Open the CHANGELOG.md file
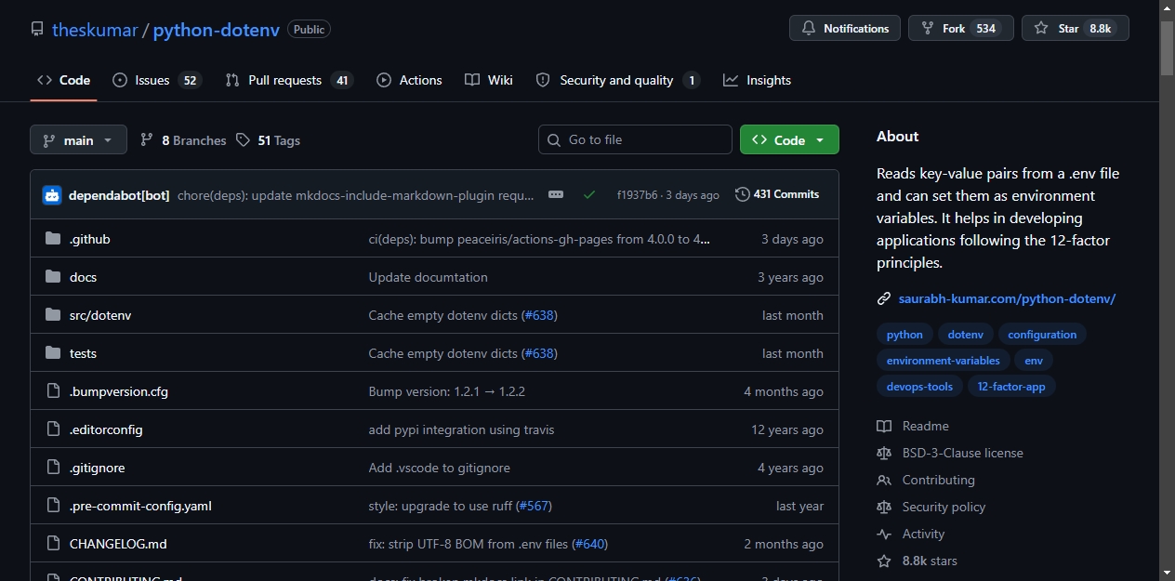This screenshot has width=1175, height=581. pos(118,544)
